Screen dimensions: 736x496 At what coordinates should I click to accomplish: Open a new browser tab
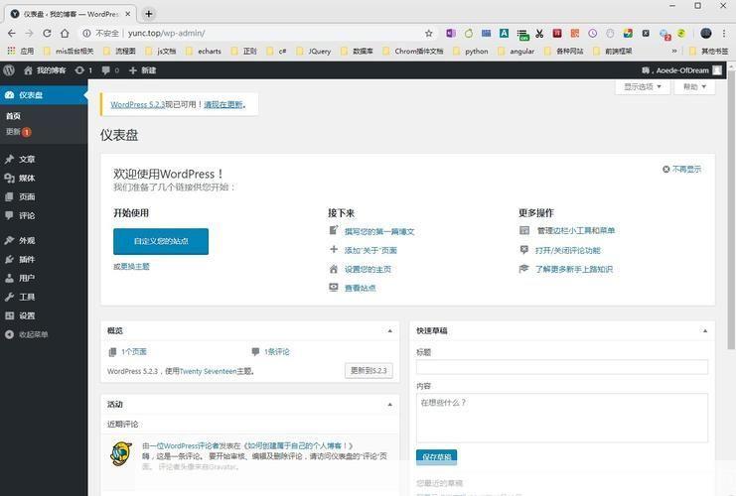coord(149,14)
